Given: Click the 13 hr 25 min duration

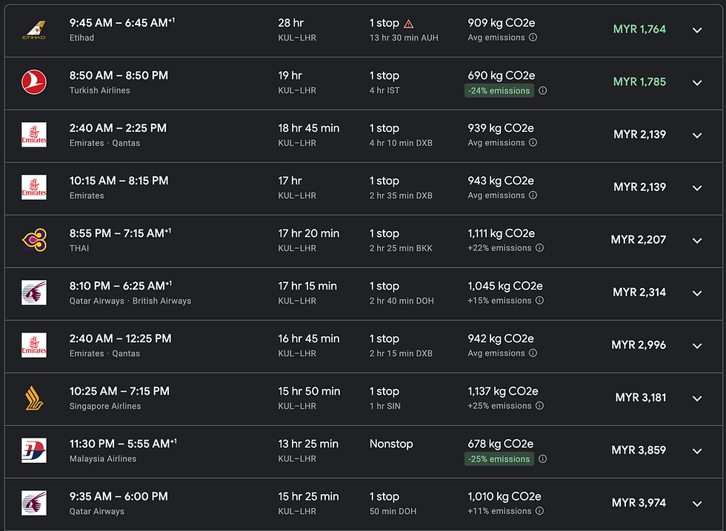Looking at the screenshot, I should click(x=308, y=444).
